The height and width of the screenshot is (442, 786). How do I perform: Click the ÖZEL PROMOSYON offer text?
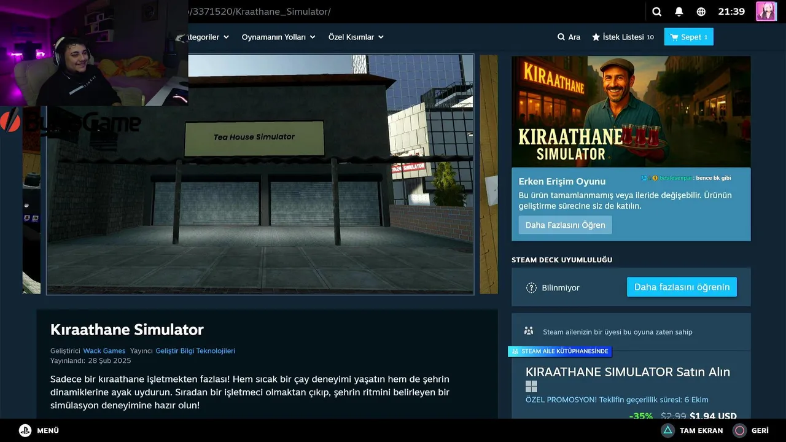click(x=617, y=399)
